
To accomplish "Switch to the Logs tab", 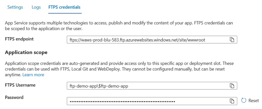I will click(x=36, y=7).
